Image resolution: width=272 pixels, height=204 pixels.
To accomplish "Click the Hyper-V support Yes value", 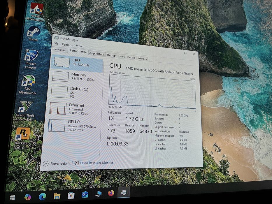I will pyautogui.click(x=181, y=136).
